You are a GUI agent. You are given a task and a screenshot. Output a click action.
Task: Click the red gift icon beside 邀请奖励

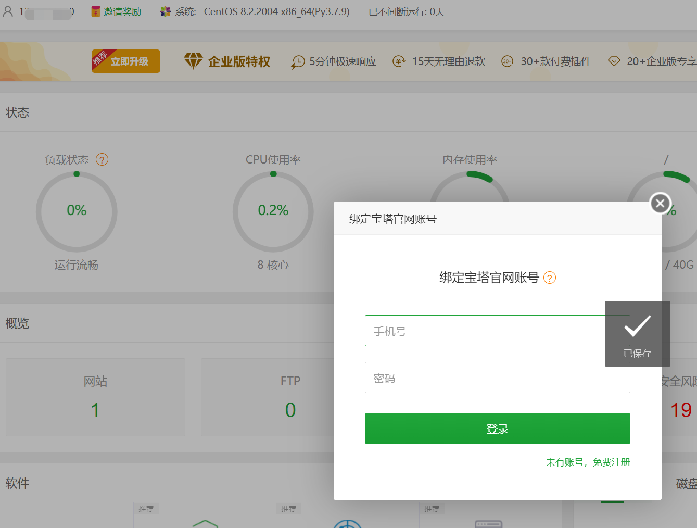point(96,11)
